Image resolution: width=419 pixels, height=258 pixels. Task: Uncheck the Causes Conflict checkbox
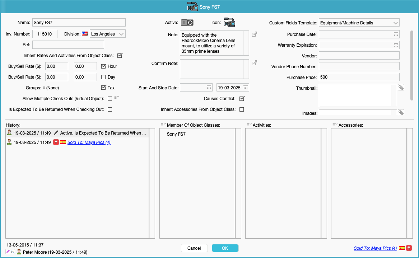[x=242, y=99]
